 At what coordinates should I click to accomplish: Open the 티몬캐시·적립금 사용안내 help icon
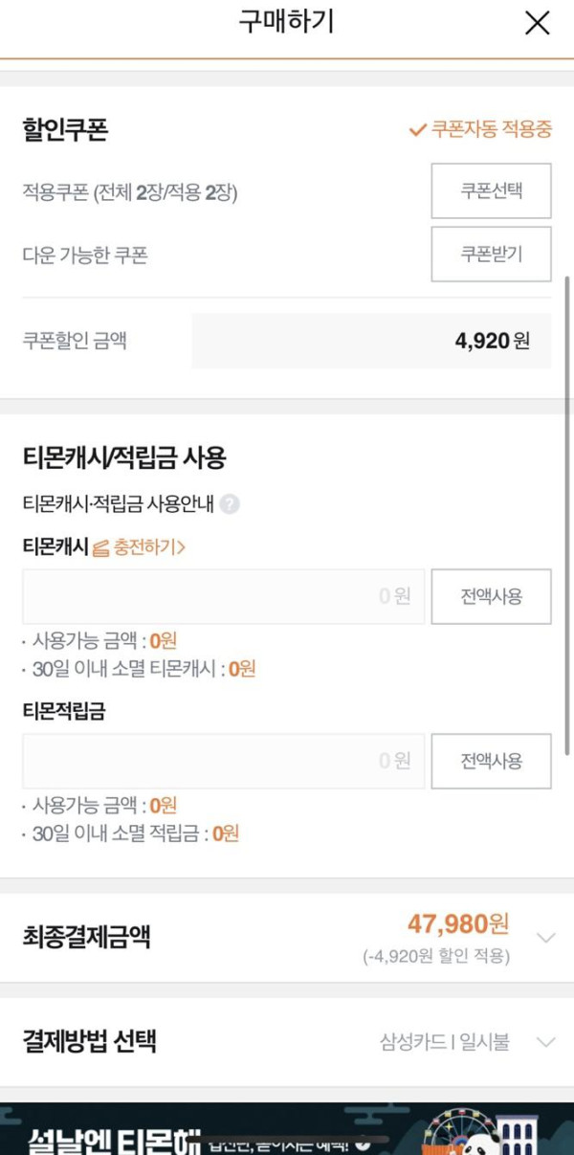pos(230,504)
